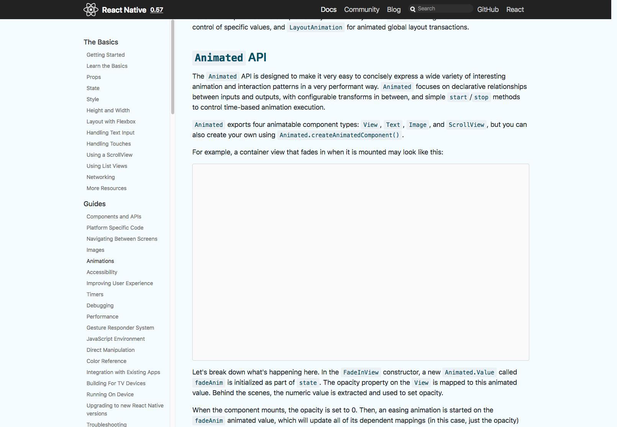Open the Images guide
Screen dimensions: 617x427
pyautogui.click(x=95, y=250)
